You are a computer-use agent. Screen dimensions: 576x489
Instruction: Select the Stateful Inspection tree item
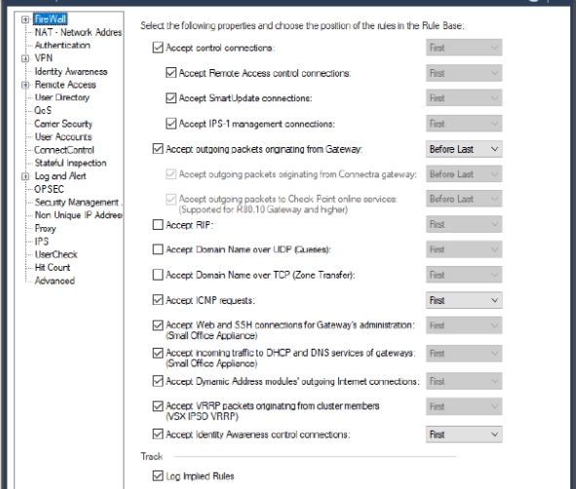[70, 163]
